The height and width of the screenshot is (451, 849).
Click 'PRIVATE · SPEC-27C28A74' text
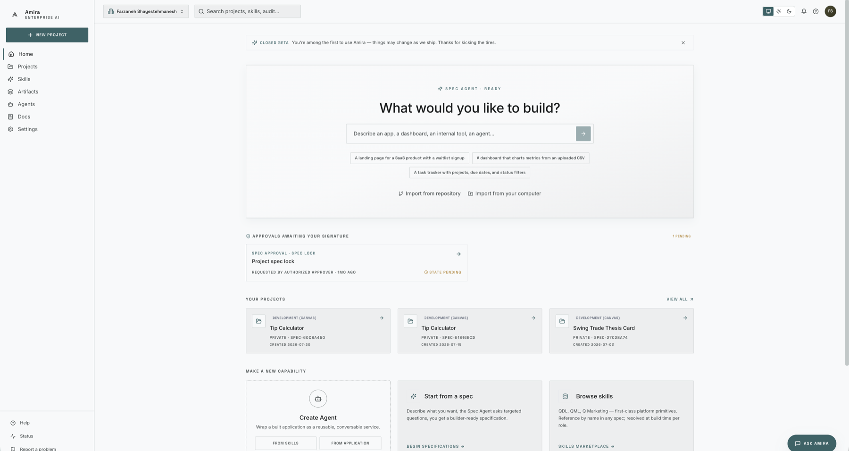[600, 338]
